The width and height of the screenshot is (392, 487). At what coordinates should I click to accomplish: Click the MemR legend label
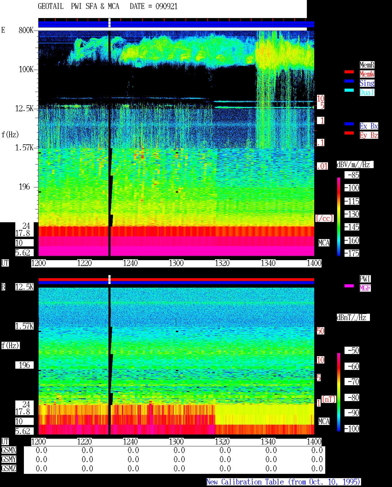click(x=367, y=65)
